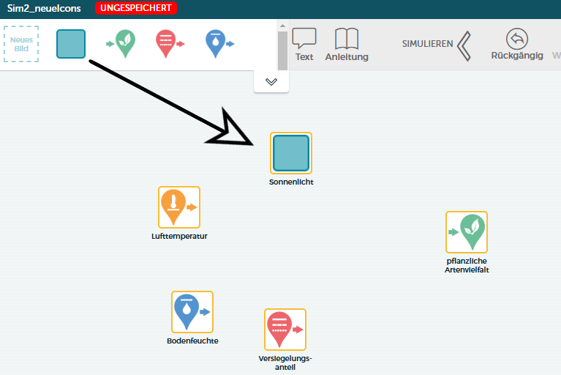This screenshot has height=375, width=561.
Task: Click the Neues Bild placeholder
Action: click(x=21, y=44)
